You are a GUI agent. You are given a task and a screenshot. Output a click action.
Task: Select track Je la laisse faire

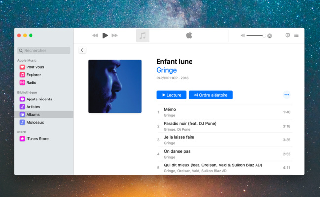pyautogui.click(x=224, y=140)
